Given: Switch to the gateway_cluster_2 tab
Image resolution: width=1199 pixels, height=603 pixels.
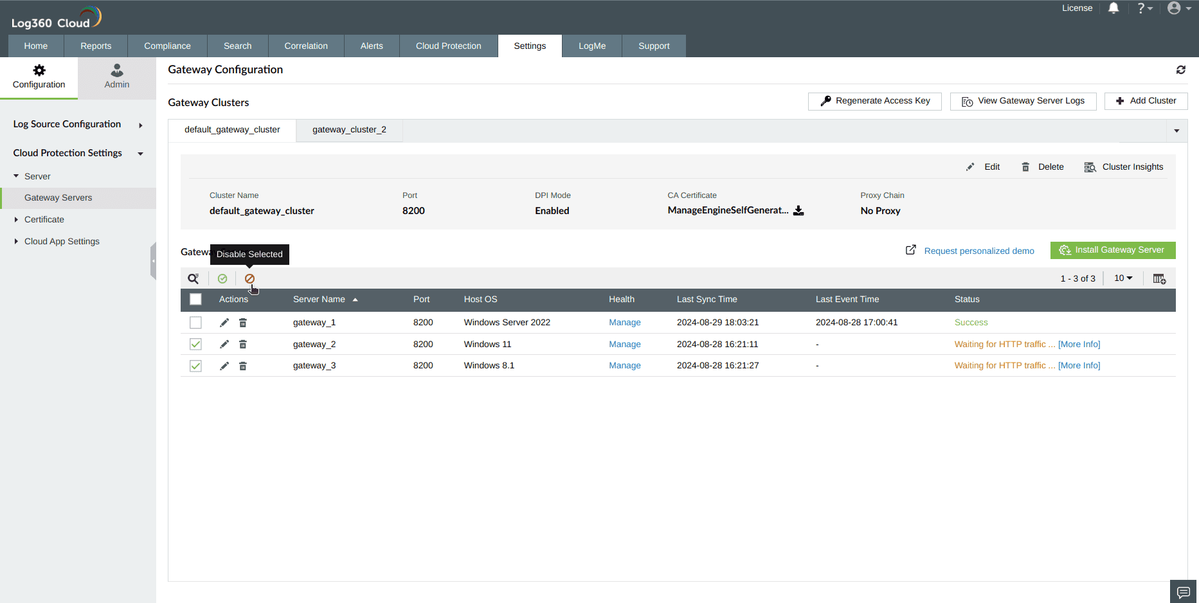Looking at the screenshot, I should (349, 130).
